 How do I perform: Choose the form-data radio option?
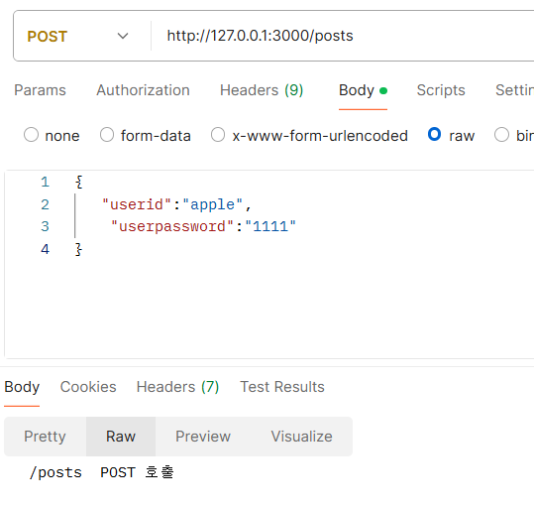click(107, 134)
